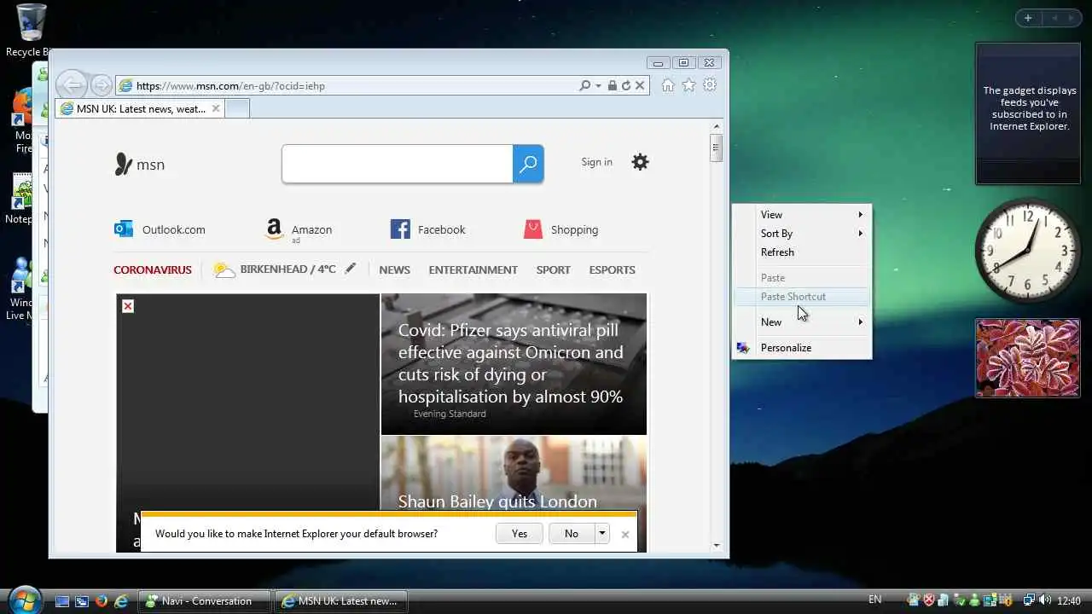Screen dimensions: 1092x614
Task: Choose Personalize in context menu
Action: [x=802, y=348]
